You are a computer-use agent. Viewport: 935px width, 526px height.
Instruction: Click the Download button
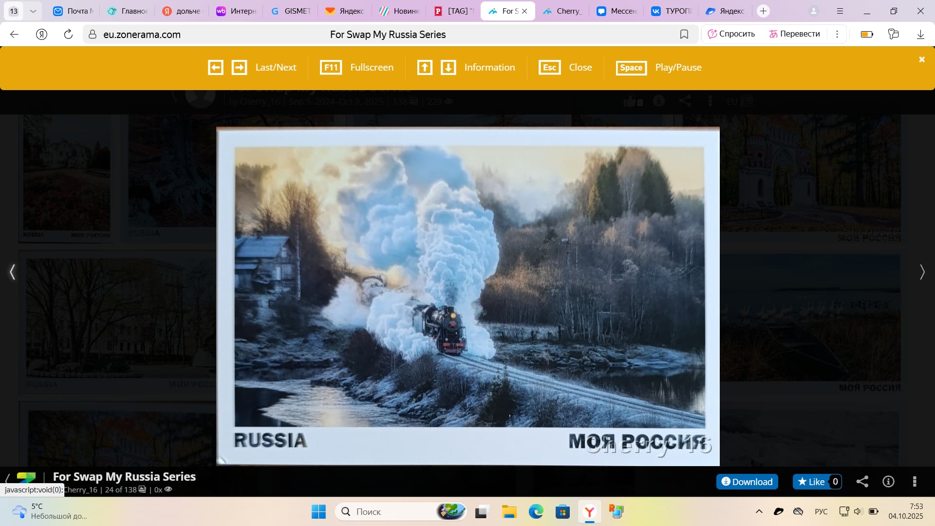747,482
